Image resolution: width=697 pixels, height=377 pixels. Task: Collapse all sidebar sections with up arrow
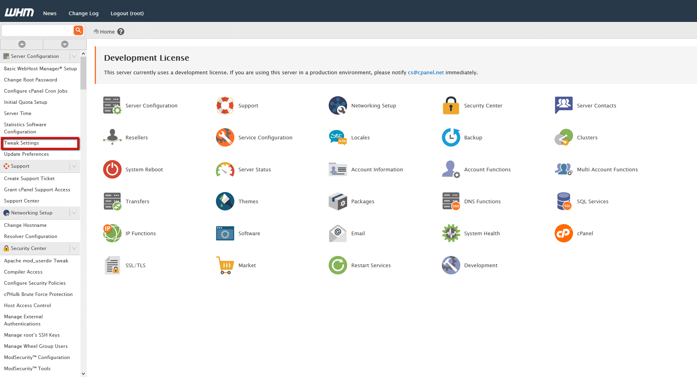pyautogui.click(x=22, y=44)
